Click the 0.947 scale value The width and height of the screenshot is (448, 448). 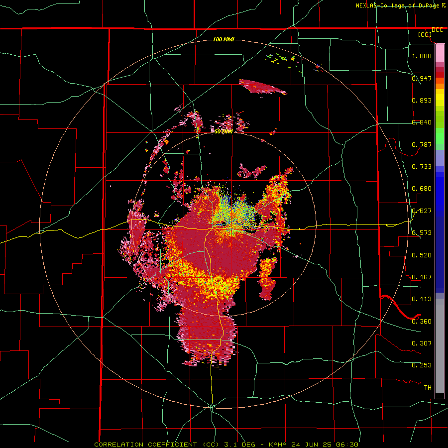(x=422, y=78)
